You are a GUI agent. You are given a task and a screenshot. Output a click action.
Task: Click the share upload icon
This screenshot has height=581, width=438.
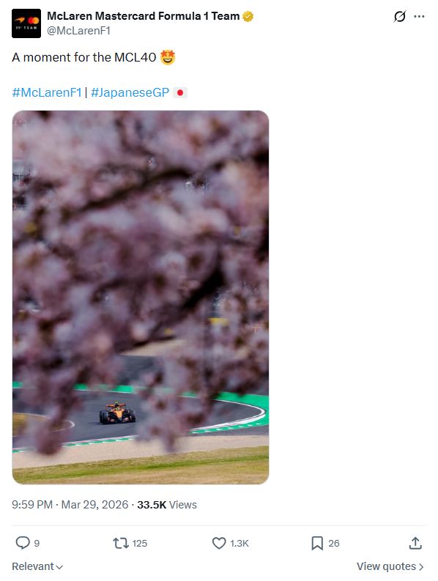(415, 543)
